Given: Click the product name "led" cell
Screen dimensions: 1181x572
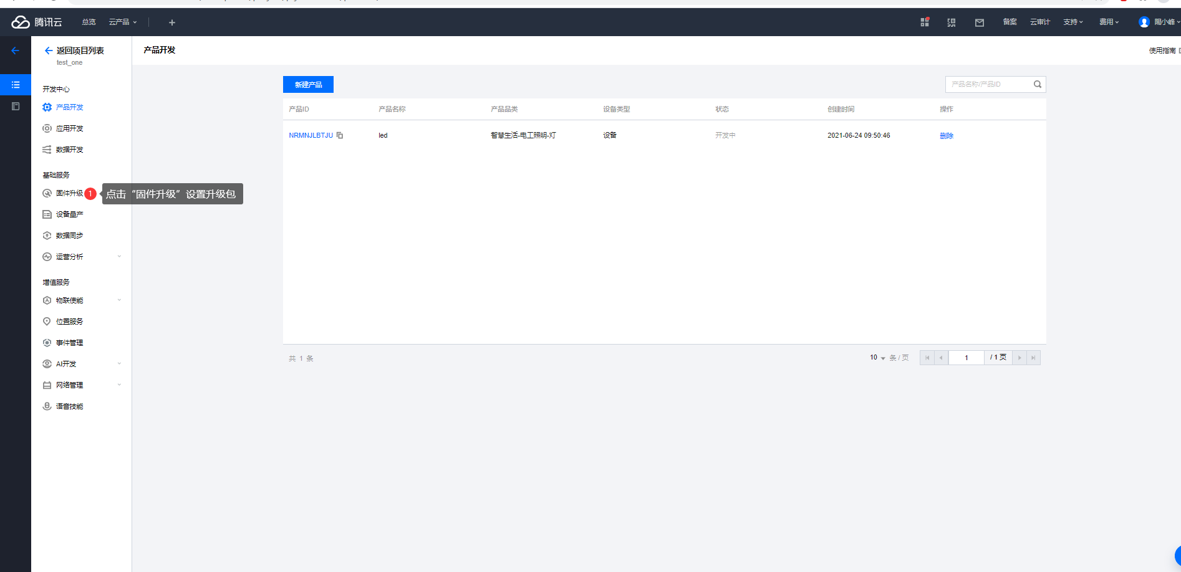Looking at the screenshot, I should (x=383, y=135).
